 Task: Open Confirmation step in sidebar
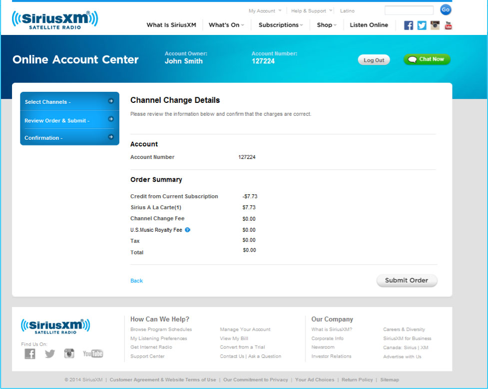click(x=70, y=137)
